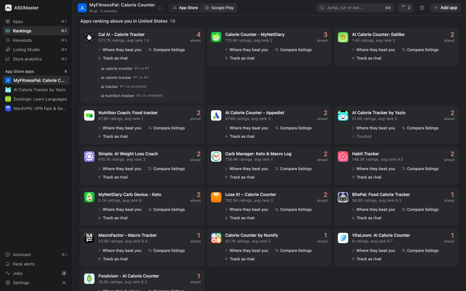Compare listings with AI Calorie Counter: Eatlike

click(x=420, y=50)
